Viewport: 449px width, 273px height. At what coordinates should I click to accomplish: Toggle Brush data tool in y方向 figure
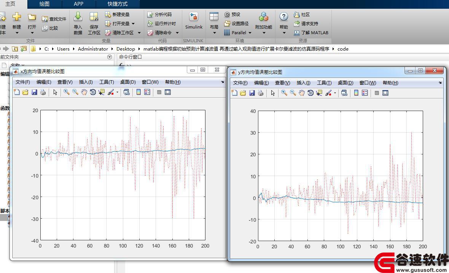click(328, 93)
